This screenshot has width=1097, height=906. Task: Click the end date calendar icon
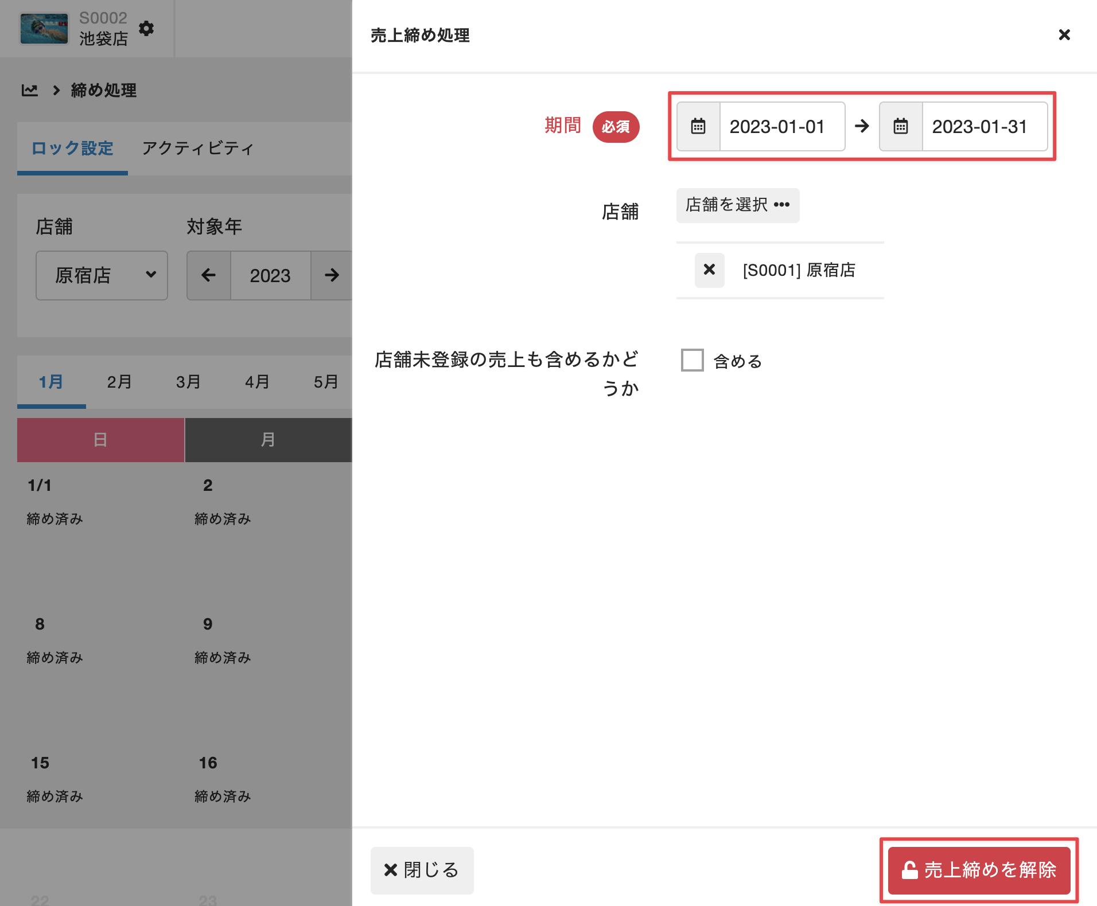(x=901, y=127)
